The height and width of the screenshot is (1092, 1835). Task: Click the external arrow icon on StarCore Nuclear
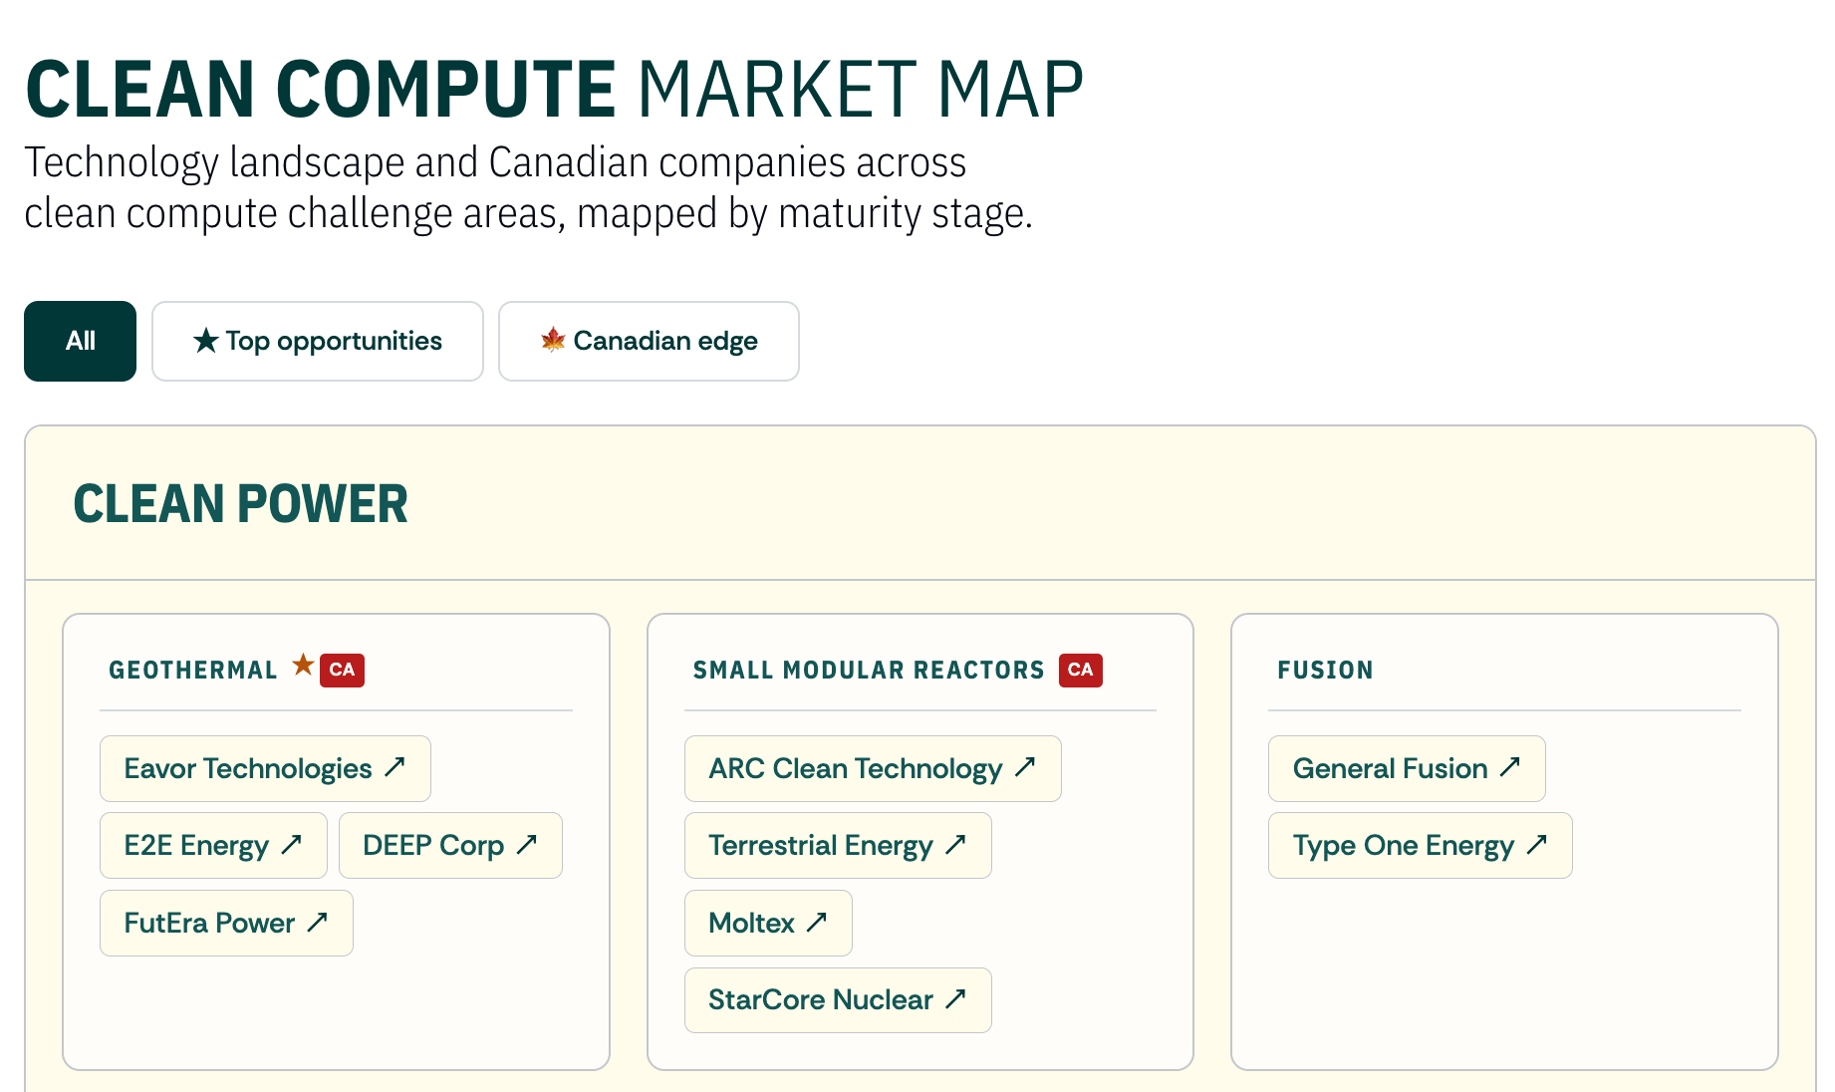(x=956, y=997)
